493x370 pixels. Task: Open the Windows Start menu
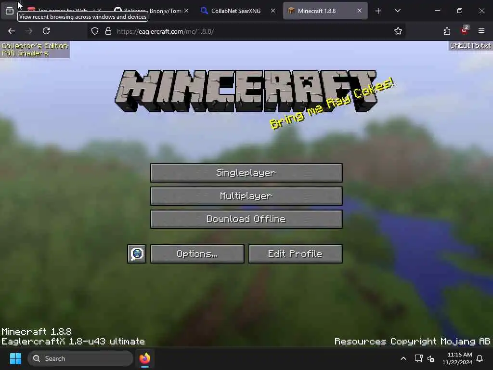point(16,358)
